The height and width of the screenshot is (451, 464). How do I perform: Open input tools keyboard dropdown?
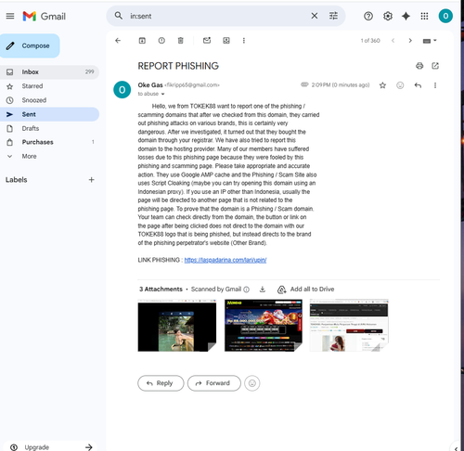click(x=430, y=41)
